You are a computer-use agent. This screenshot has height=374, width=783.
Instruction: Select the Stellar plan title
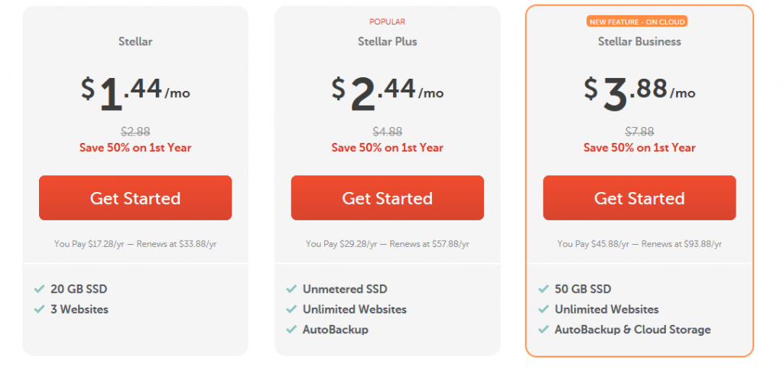[x=135, y=41]
